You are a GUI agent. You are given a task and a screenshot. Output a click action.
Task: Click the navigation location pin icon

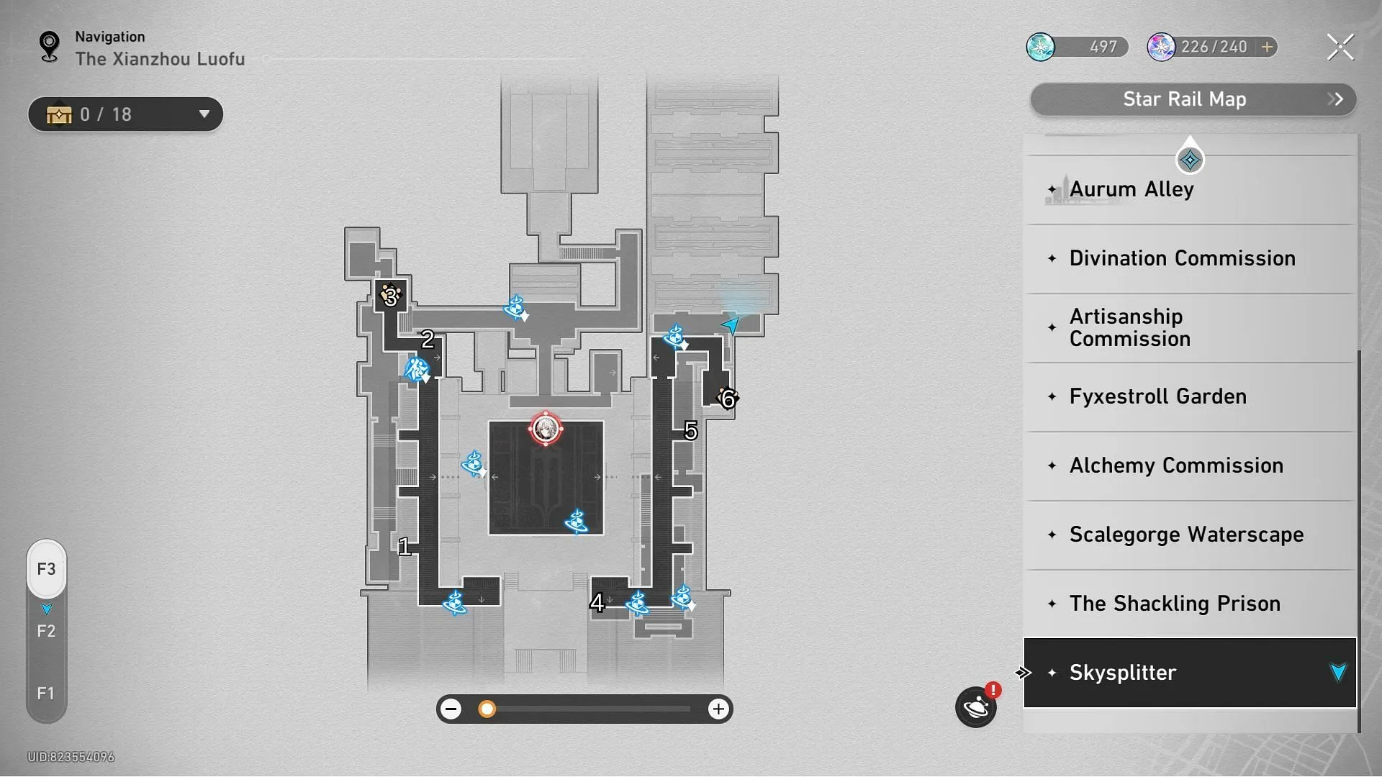coord(48,45)
